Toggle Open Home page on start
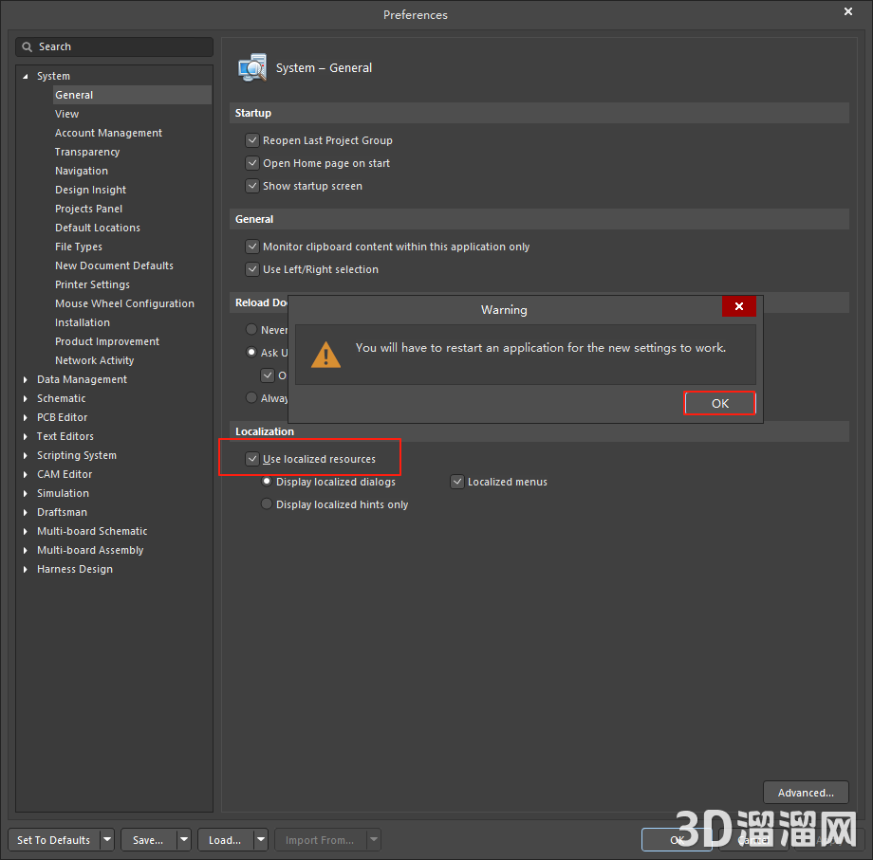 coord(252,163)
